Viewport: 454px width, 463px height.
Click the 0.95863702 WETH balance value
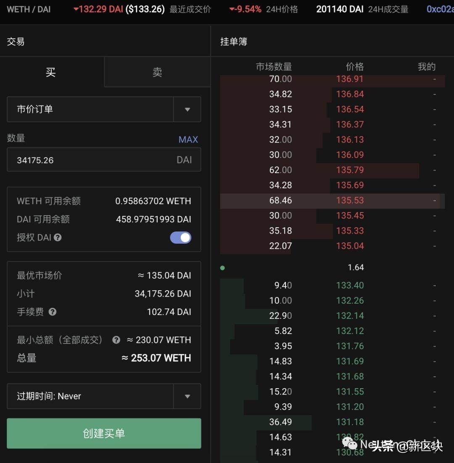153,201
